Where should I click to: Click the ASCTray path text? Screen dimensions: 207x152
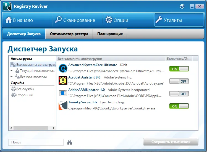pyautogui.click(x=116, y=71)
